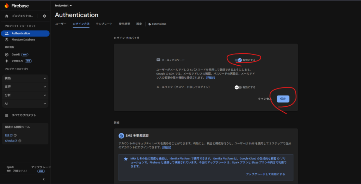
Task: Click the キャンセル button
Action: [x=265, y=99]
